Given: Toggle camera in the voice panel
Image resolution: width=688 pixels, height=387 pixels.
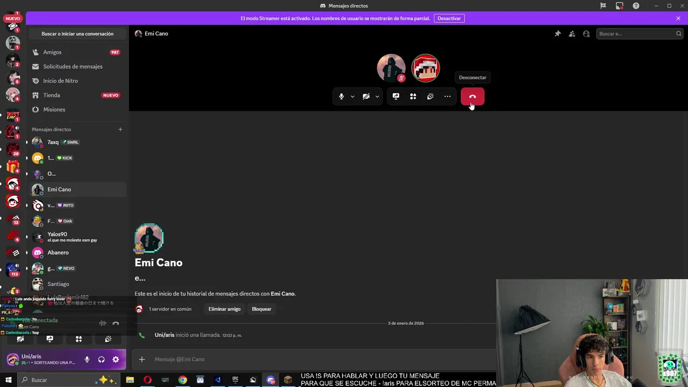Looking at the screenshot, I should click(20, 339).
